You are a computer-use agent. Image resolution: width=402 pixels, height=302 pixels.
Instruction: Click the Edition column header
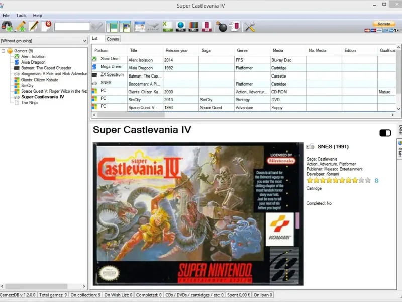(360, 51)
